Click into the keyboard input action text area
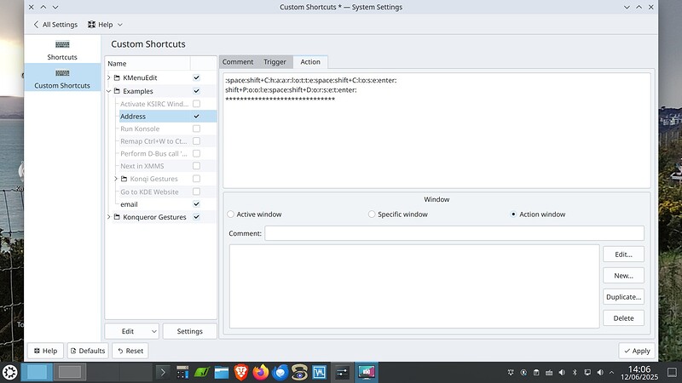Image resolution: width=682 pixels, height=383 pixels. tap(436, 130)
